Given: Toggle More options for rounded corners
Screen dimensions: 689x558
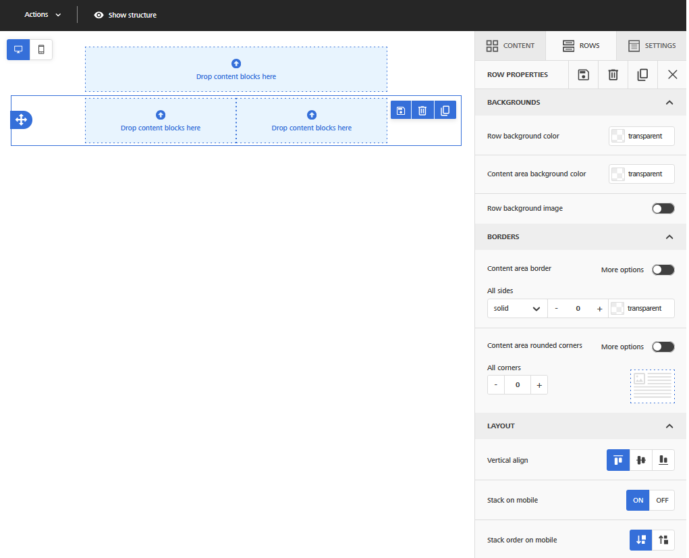Looking at the screenshot, I should pyautogui.click(x=663, y=347).
